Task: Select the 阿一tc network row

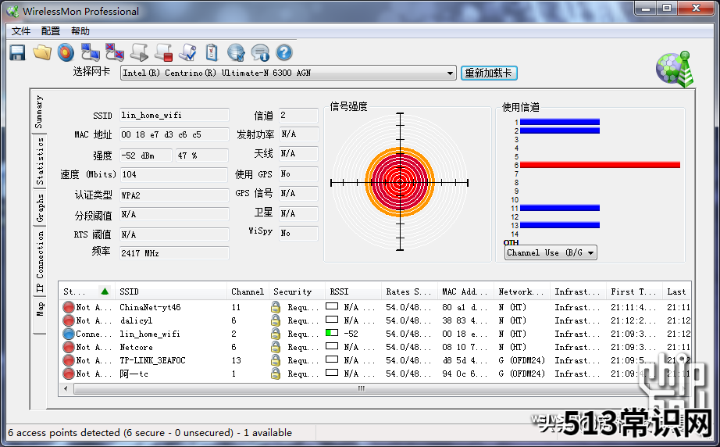Action: 375,374
